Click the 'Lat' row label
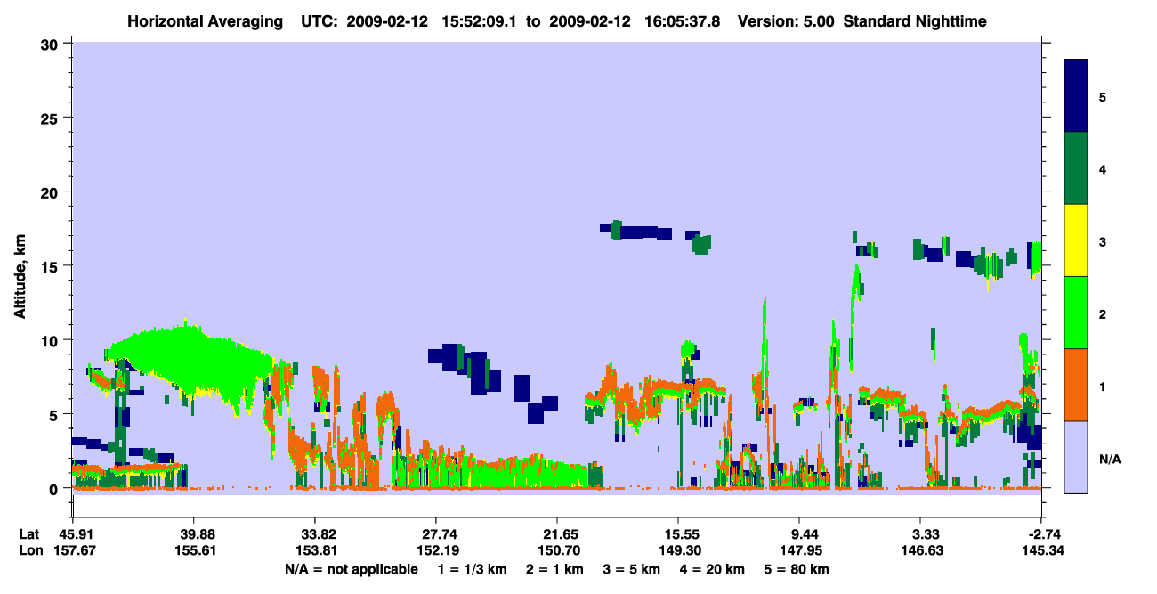 click(x=29, y=534)
